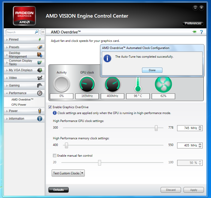Expand the Information section
211x198 pixels.
pyautogui.click(x=7, y=119)
